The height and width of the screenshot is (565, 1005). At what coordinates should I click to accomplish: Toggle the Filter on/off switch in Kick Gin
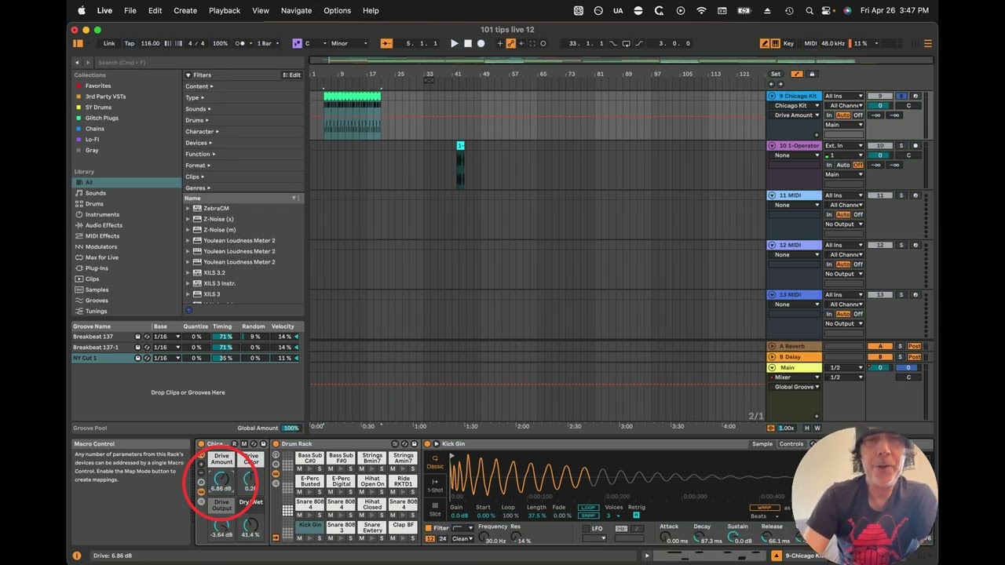[x=428, y=528]
